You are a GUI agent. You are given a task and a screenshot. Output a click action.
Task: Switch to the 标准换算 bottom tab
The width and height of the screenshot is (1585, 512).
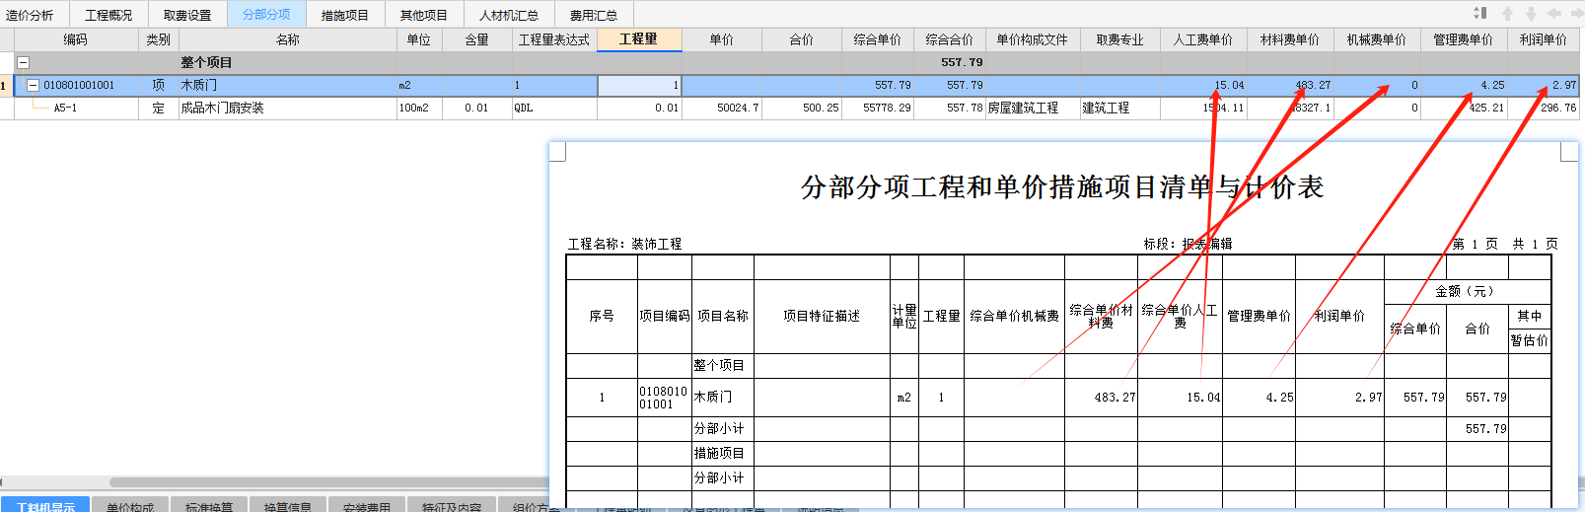pyautogui.click(x=209, y=505)
